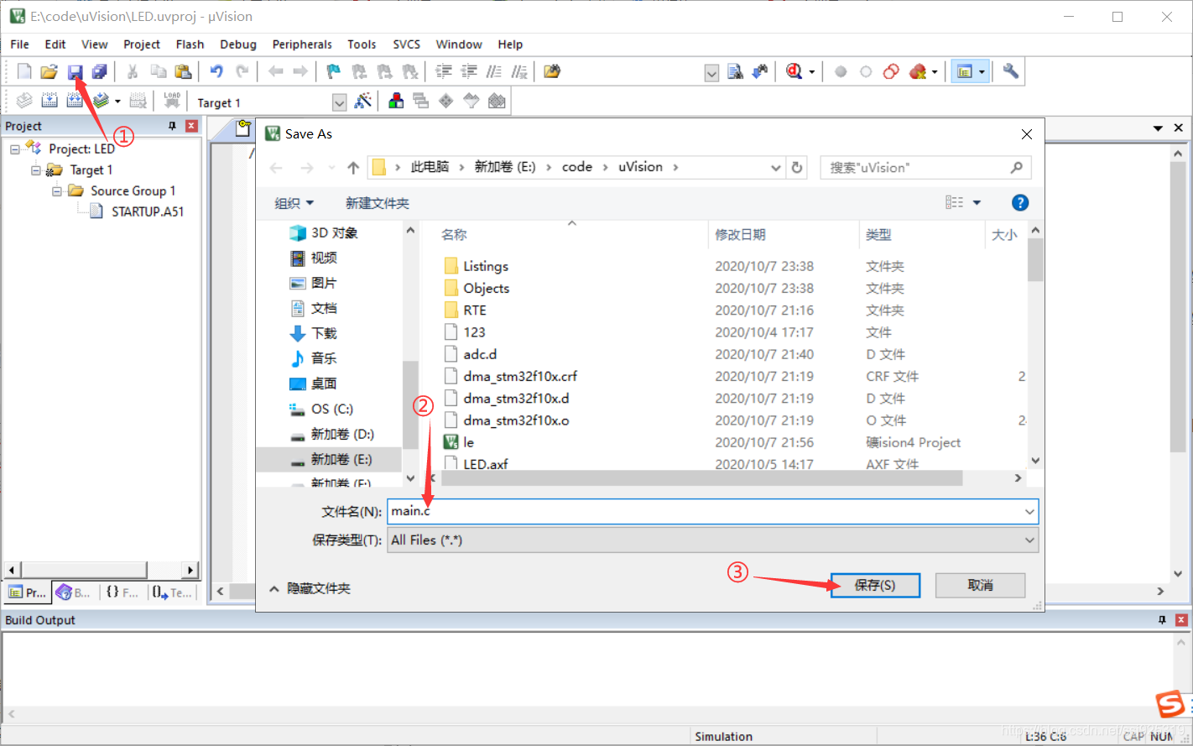Click the Paste clipboard icon
The image size is (1193, 746).
pyautogui.click(x=183, y=72)
